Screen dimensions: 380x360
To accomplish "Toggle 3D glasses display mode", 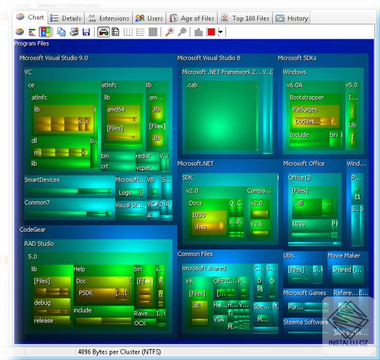I will point(103,32).
